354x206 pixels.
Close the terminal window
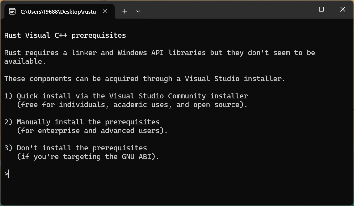click(x=342, y=9)
